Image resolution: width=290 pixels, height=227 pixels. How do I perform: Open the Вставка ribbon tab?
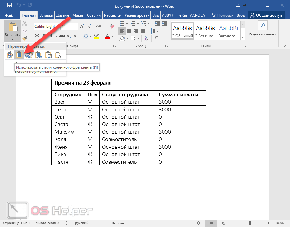(46, 15)
